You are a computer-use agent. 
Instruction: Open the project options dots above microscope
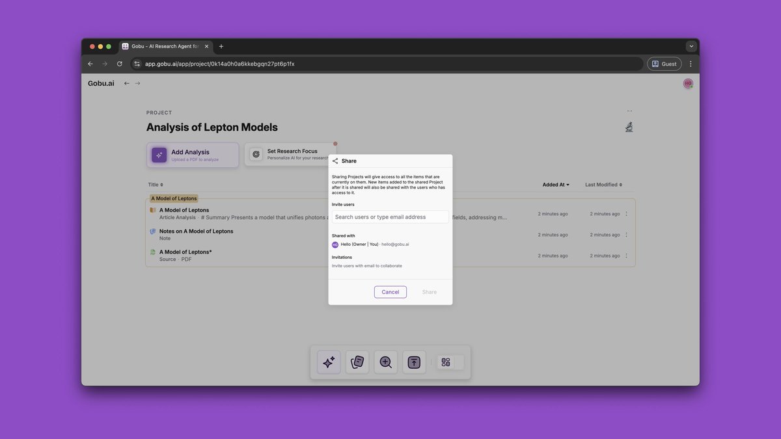pyautogui.click(x=629, y=111)
